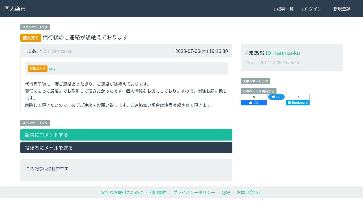Open the Q&A footer link
Image resolution: width=363 pixels, height=204 pixels.
tap(226, 192)
